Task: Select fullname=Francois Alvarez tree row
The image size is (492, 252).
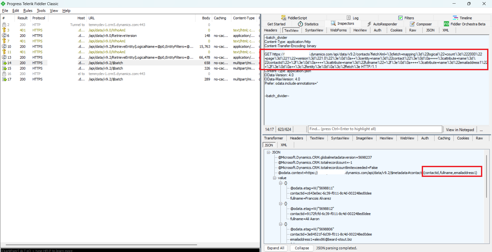Action: pos(310,198)
